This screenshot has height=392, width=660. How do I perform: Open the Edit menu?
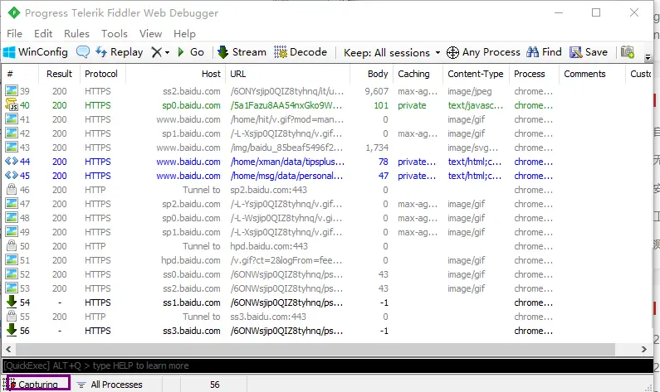(43, 34)
